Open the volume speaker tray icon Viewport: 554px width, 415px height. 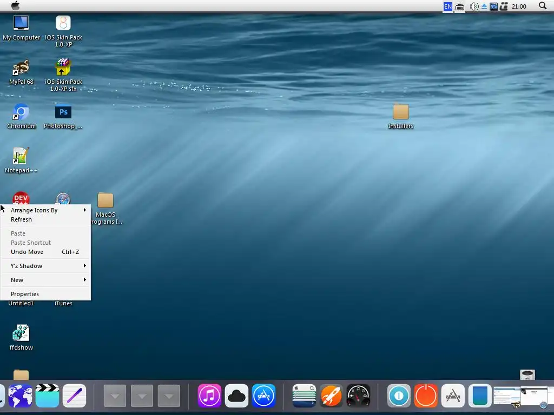coord(474,6)
